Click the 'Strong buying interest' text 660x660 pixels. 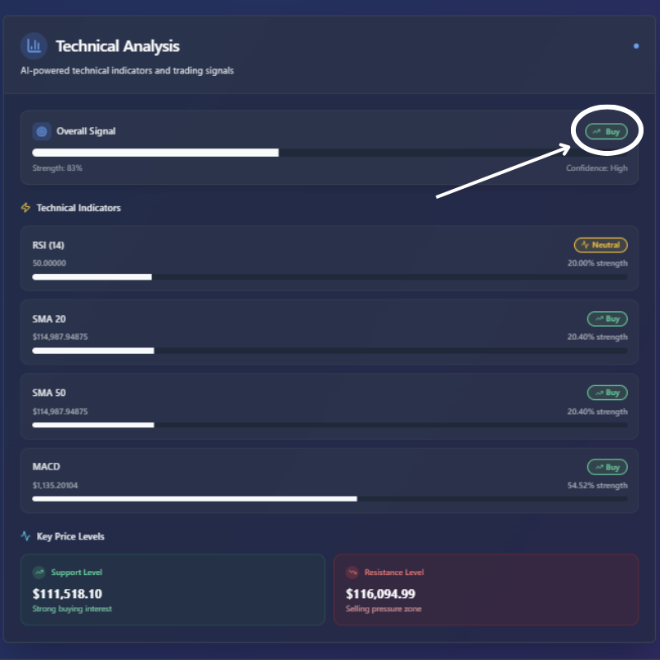[x=72, y=609]
